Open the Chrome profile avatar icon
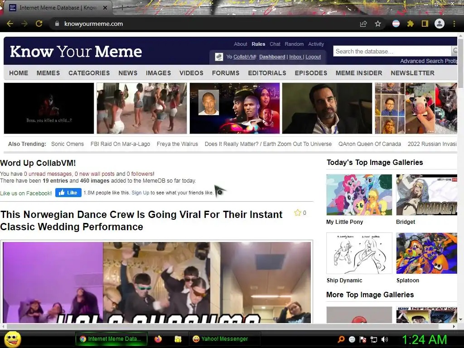 (440, 24)
